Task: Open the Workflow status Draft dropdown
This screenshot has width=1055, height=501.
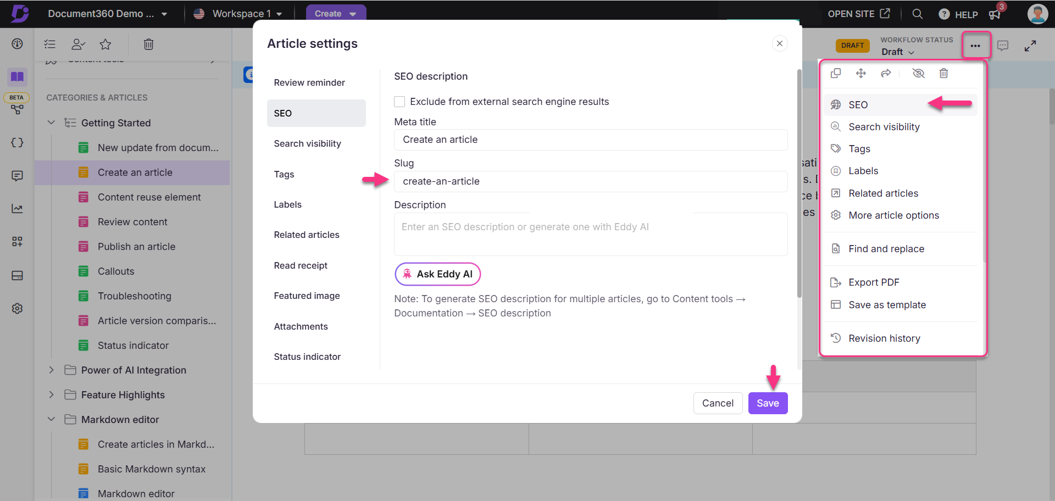Action: point(898,52)
